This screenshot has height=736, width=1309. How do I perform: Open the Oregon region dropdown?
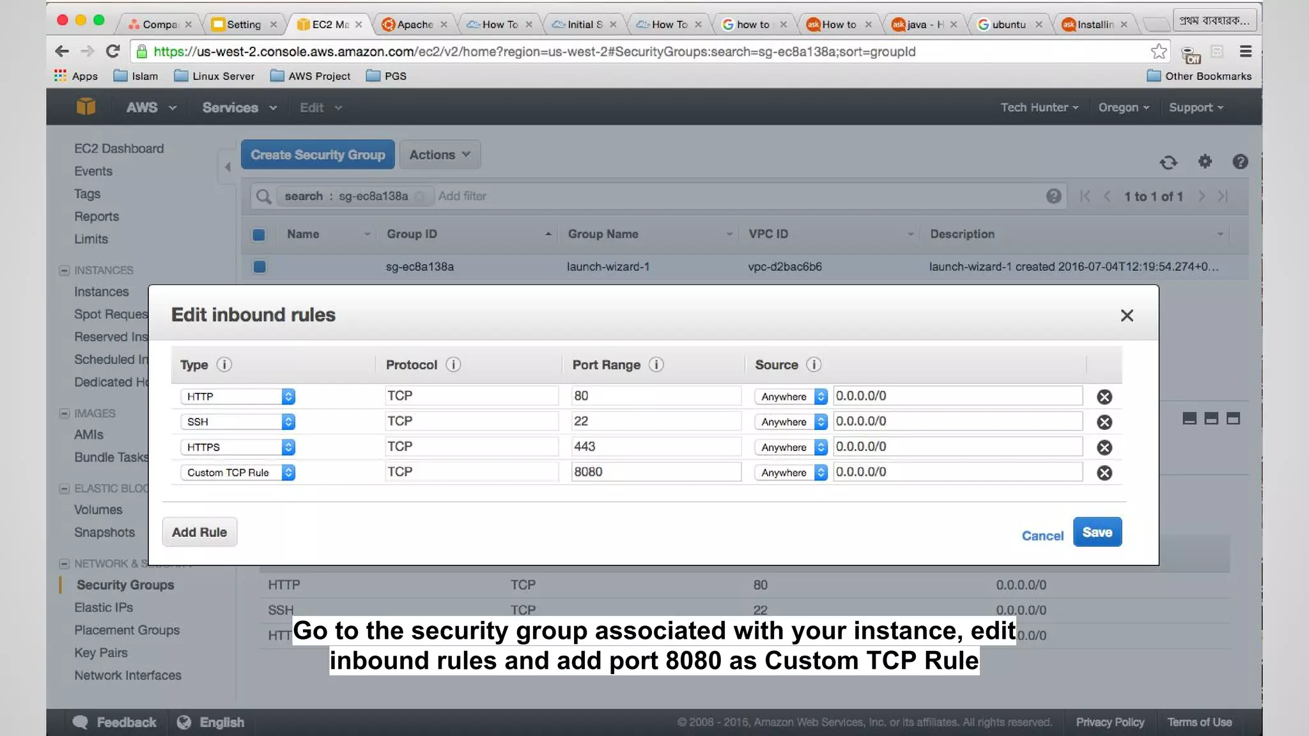coord(1124,107)
